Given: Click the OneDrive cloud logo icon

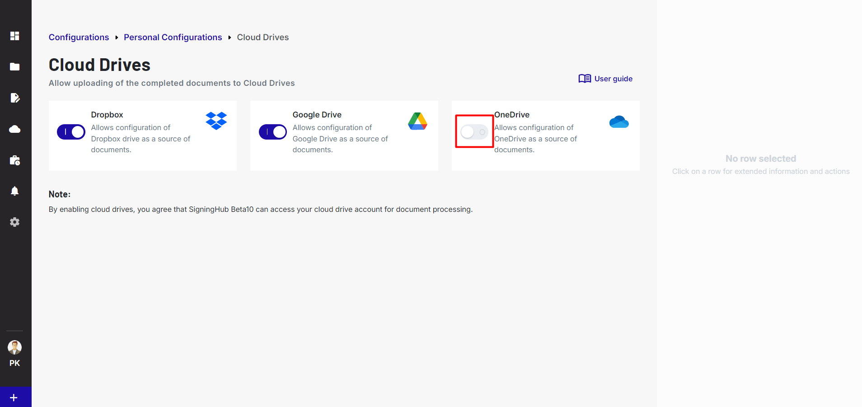Looking at the screenshot, I should point(619,122).
